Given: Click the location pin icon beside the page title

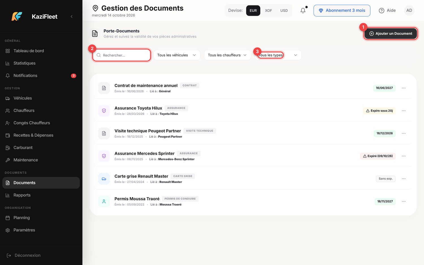Looking at the screenshot, I should (x=96, y=8).
